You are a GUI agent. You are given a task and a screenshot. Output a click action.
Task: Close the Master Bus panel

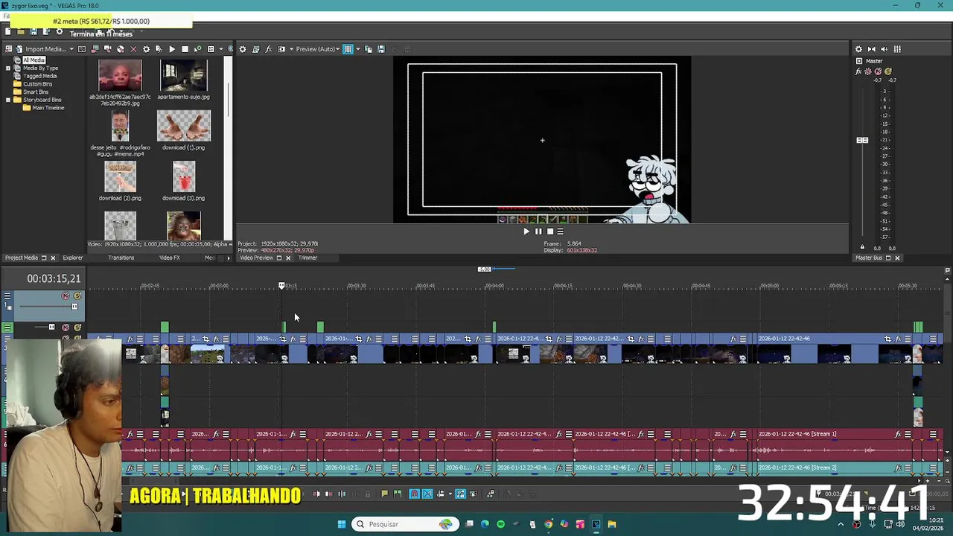pyautogui.click(x=897, y=258)
